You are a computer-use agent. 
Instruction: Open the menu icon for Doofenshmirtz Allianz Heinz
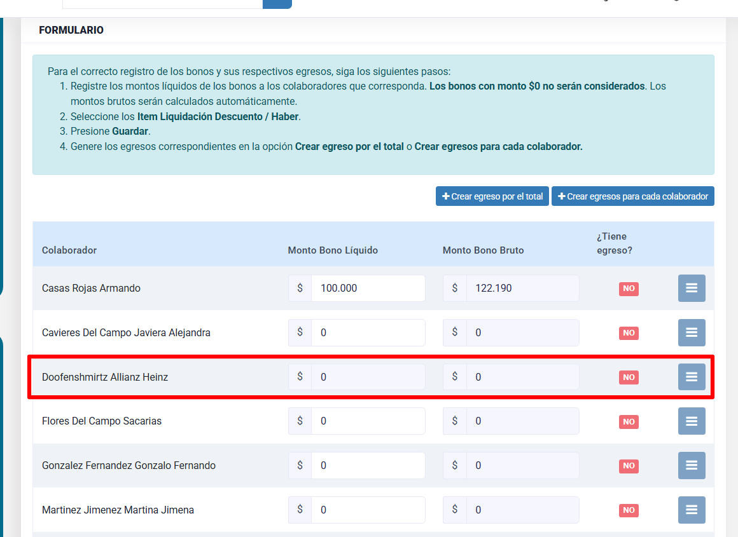[692, 377]
